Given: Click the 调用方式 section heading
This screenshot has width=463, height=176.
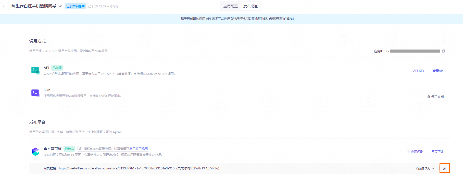Looking at the screenshot, I should tap(37, 41).
